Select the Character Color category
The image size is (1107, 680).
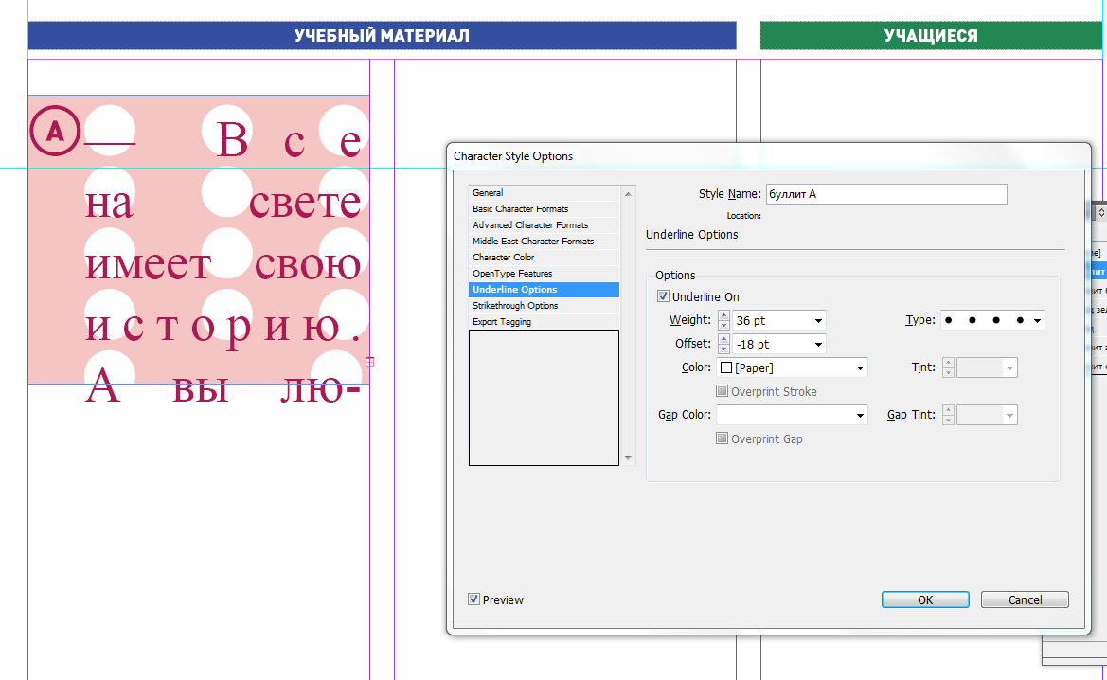click(x=544, y=258)
